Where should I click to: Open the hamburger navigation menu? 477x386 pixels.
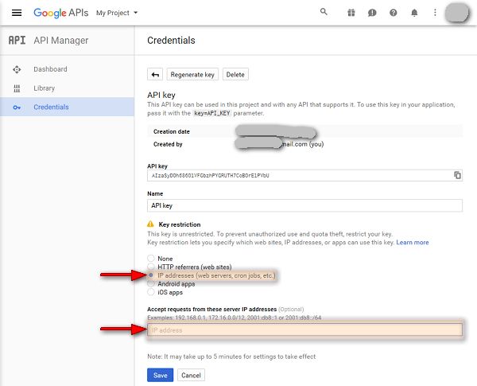tap(17, 13)
